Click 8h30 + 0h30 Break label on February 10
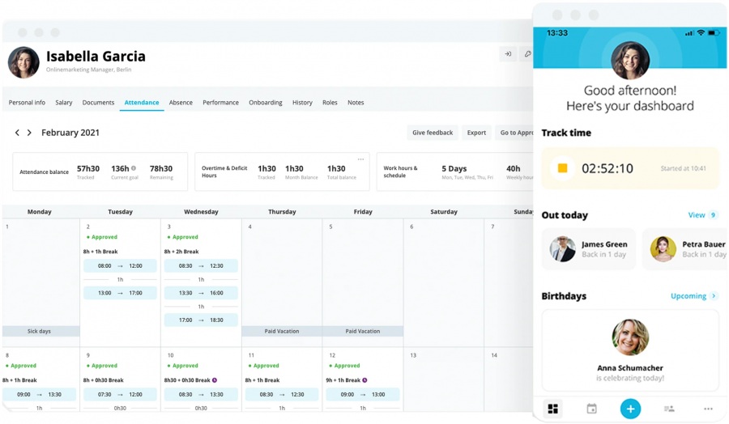The image size is (729, 424). pyautogui.click(x=187, y=379)
